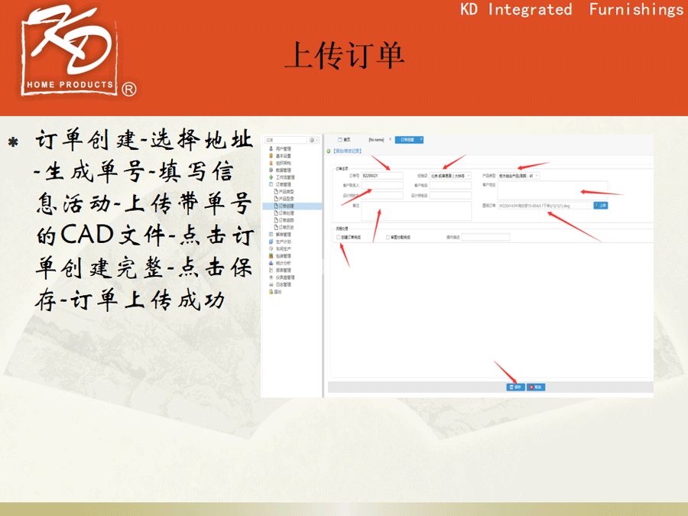Click the settings gear beside sidebar search
Image resolution: width=688 pixels, height=516 pixels.
(x=313, y=141)
